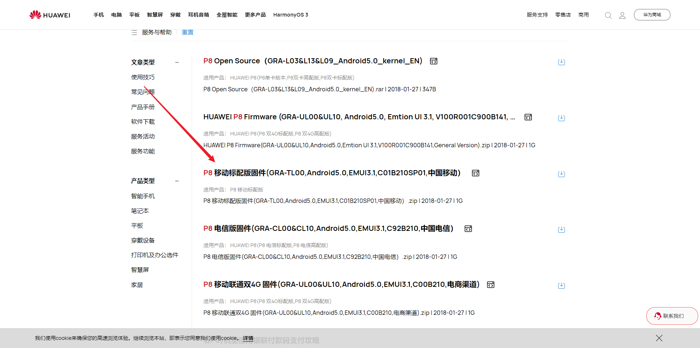This screenshot has height=348, width=700.
Task: Download P8 Open Source kernel file
Action: coord(561,62)
